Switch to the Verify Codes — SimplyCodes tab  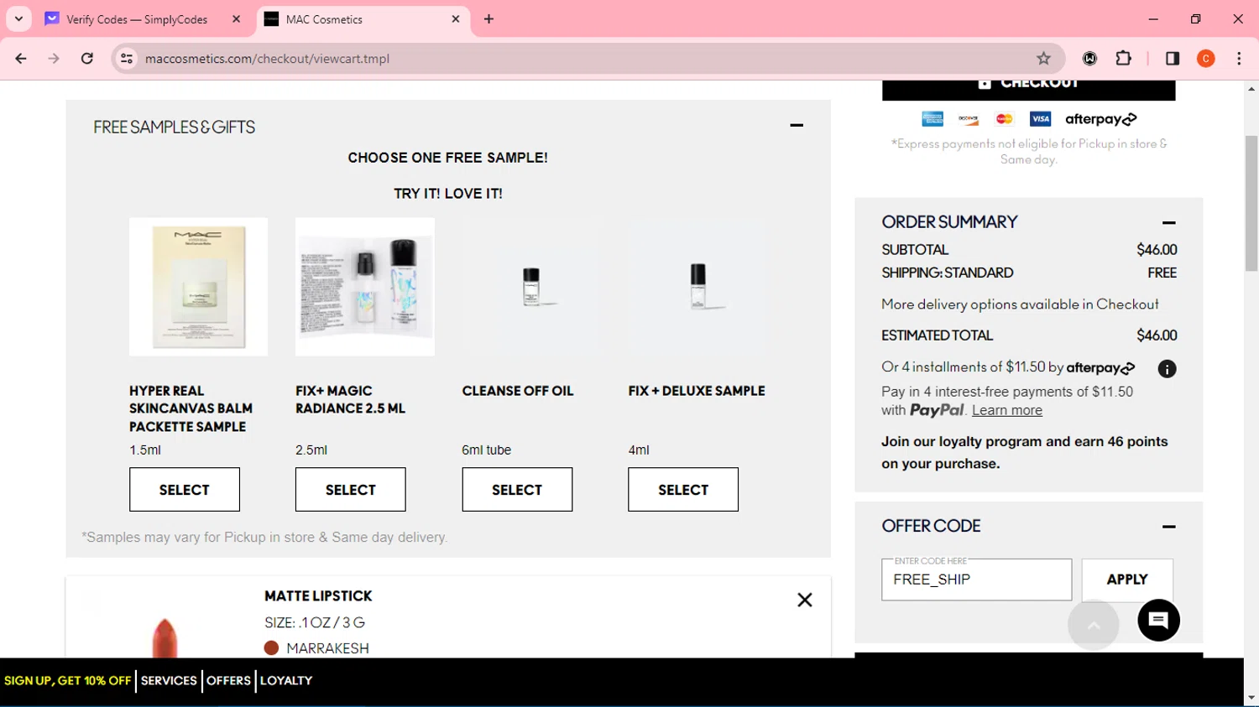click(x=136, y=18)
